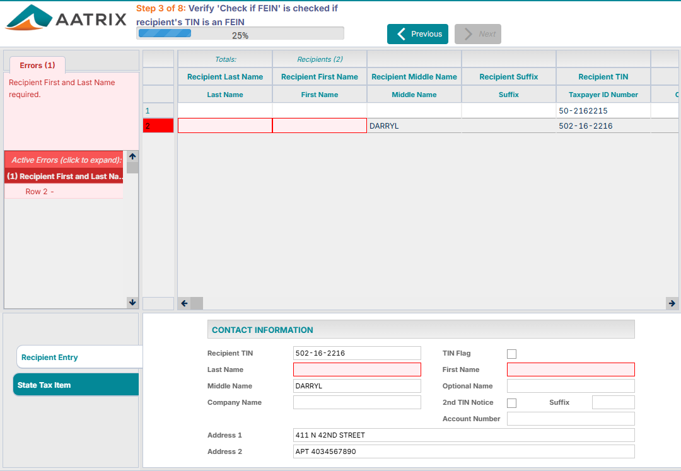
Task: Click the Optional Name field
Action: click(x=571, y=386)
